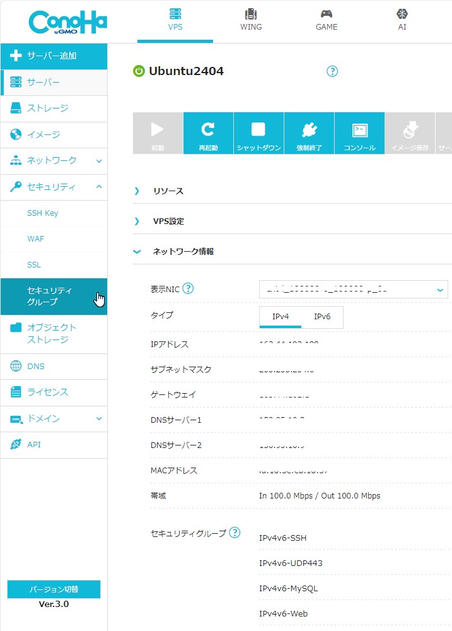The image size is (452, 631).
Task: Open the 表示NIC dropdown selector
Action: (x=353, y=289)
